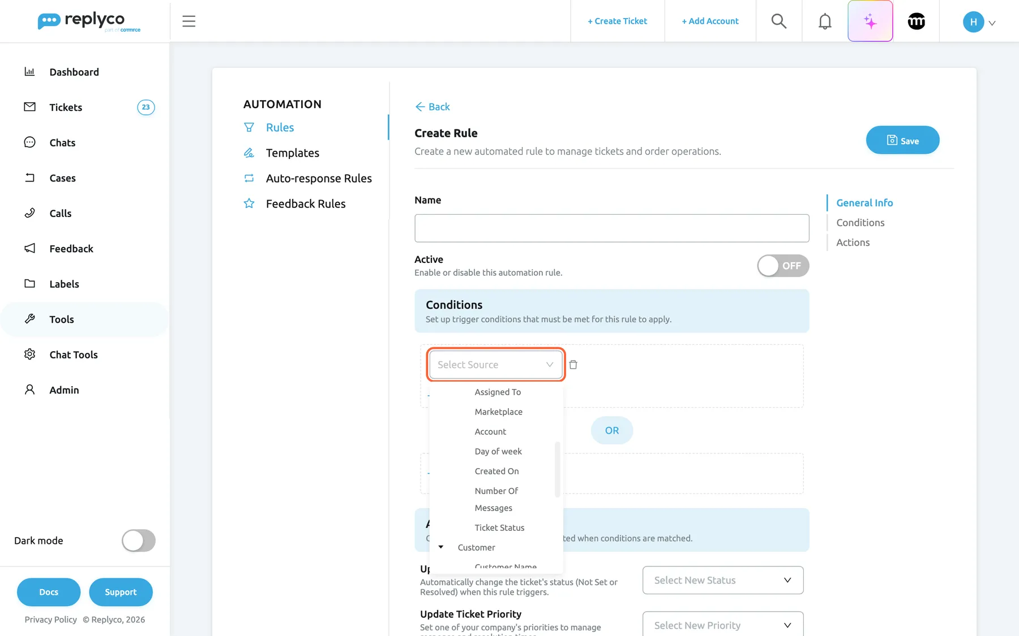
Task: Click + Add Account
Action: coord(710,21)
